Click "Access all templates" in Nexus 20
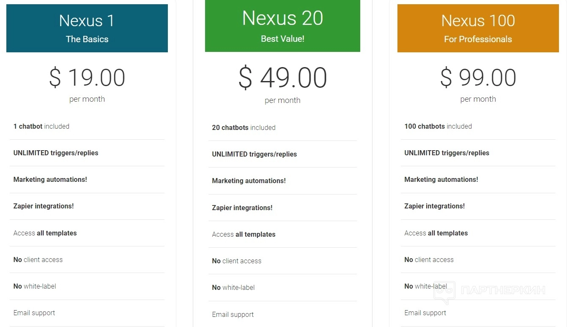This screenshot has width=567, height=327. coord(244,234)
